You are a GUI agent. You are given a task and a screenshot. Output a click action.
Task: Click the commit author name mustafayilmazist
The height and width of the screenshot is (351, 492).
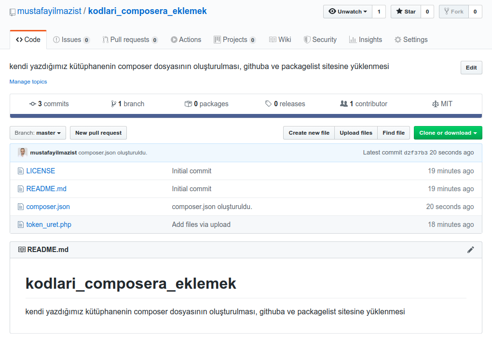54,153
